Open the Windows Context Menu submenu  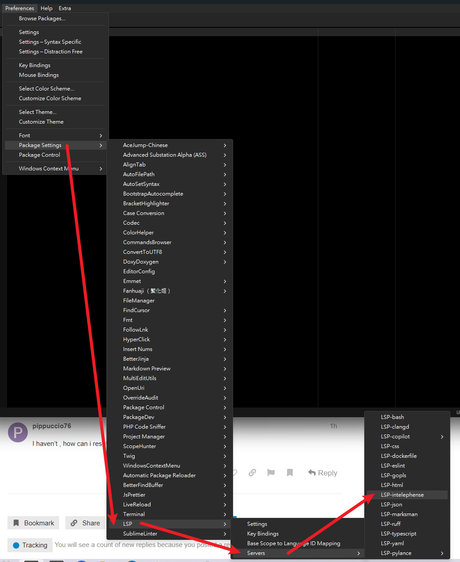tap(56, 169)
